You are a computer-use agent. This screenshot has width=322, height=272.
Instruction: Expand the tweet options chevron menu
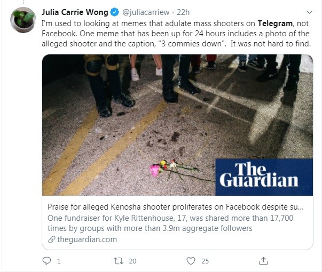(309, 12)
